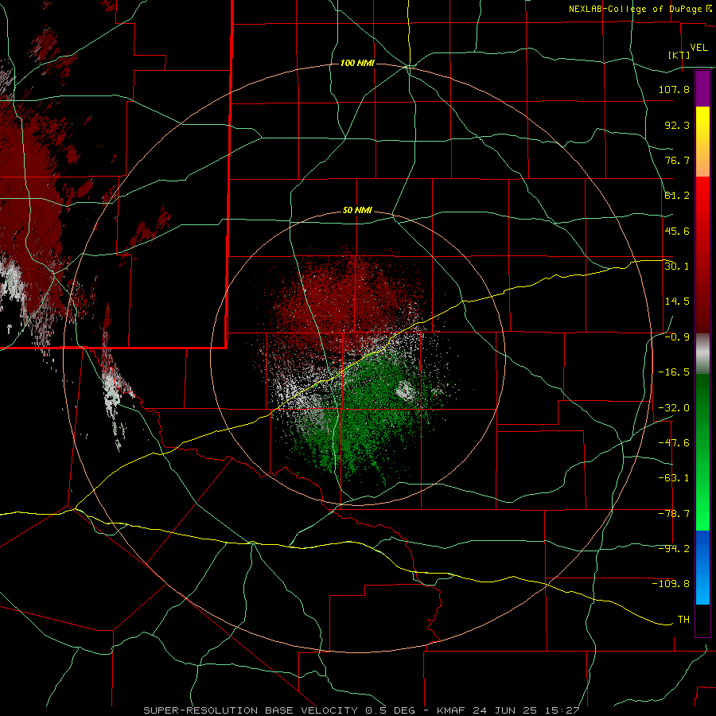Click the -32.0 legend value
This screenshot has width=716, height=716.
click(x=674, y=408)
